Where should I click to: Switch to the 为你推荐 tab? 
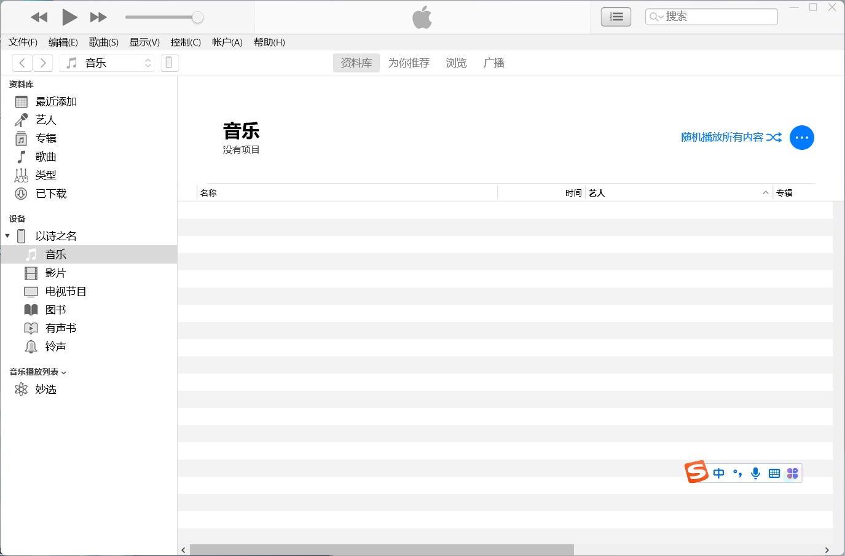tap(409, 63)
